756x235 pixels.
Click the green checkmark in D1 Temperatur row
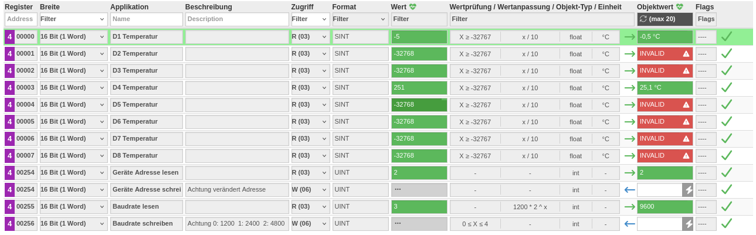pyautogui.click(x=727, y=36)
